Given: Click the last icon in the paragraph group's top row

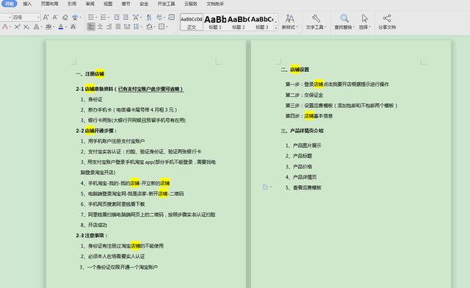Looking at the screenshot, I should (x=171, y=17).
